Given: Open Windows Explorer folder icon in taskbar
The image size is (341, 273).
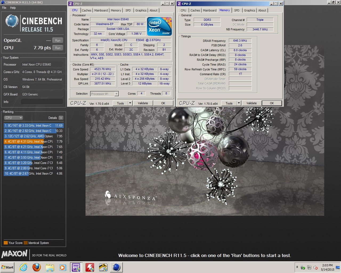Looking at the screenshot, I should click(x=50, y=267).
